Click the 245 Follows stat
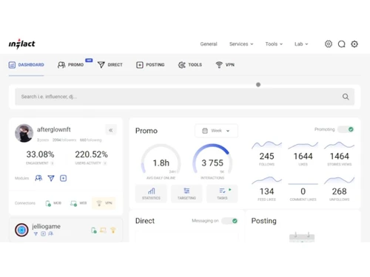 coord(266,154)
